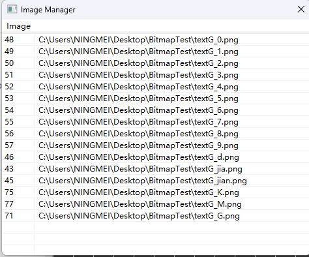Select the textG_4.png file path
Viewport: 309px width, 257px height.
tap(138, 87)
